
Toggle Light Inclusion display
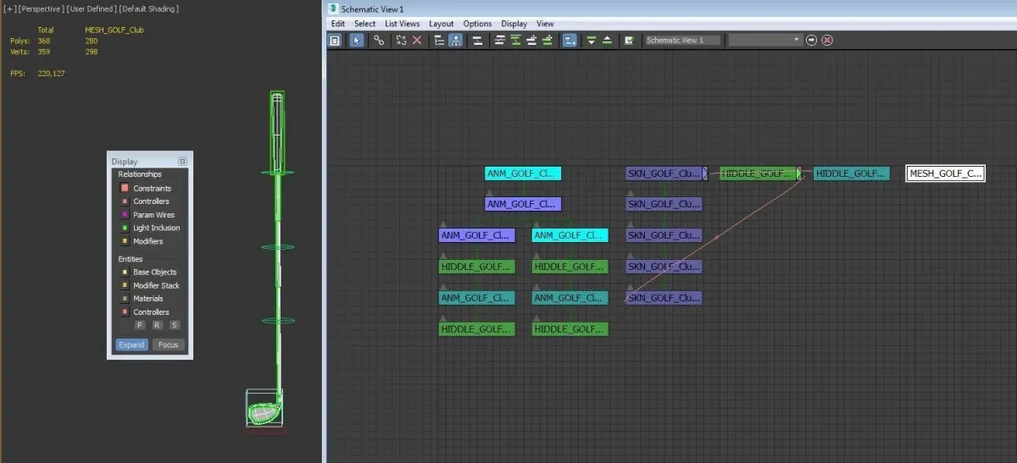[124, 228]
